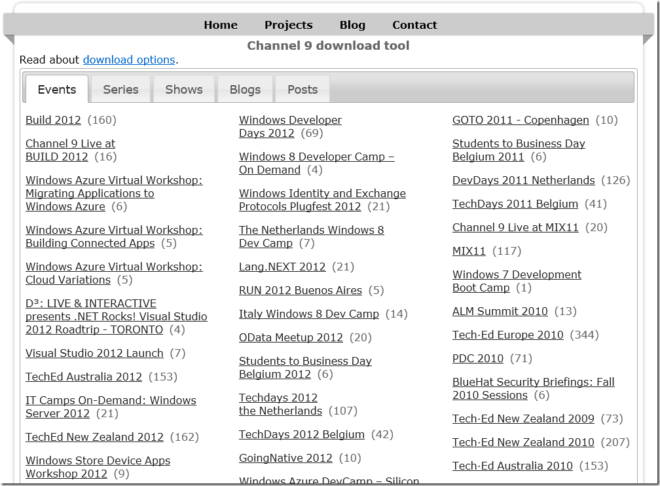Open Tech·Ed New Zealand 2010 event
The height and width of the screenshot is (486, 660).
pos(523,442)
